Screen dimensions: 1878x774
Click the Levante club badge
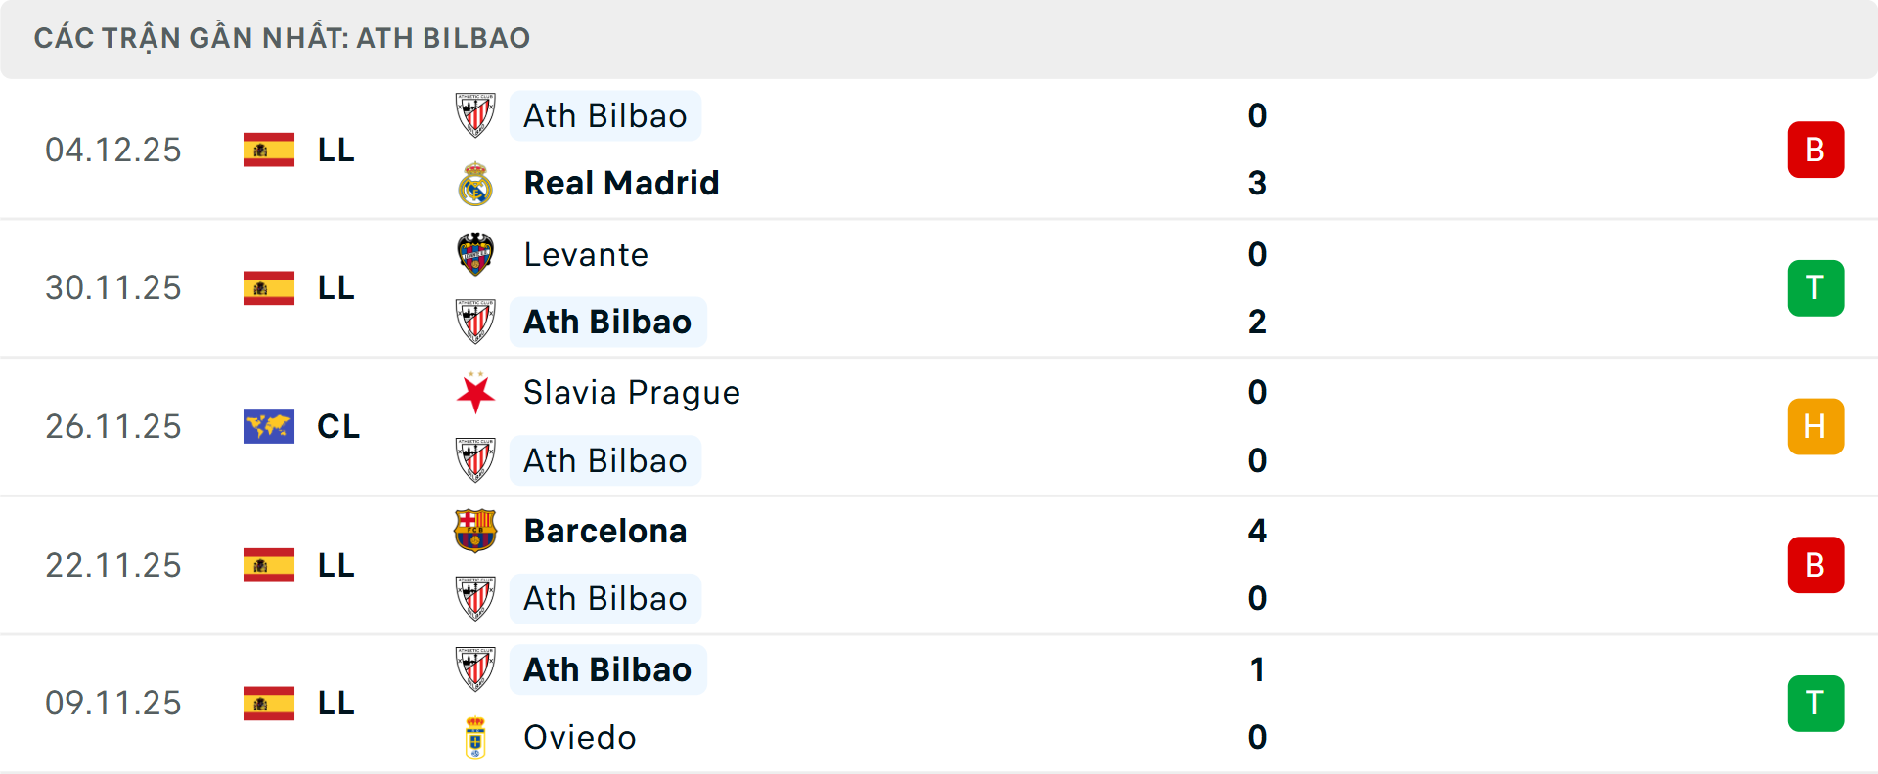click(x=476, y=254)
